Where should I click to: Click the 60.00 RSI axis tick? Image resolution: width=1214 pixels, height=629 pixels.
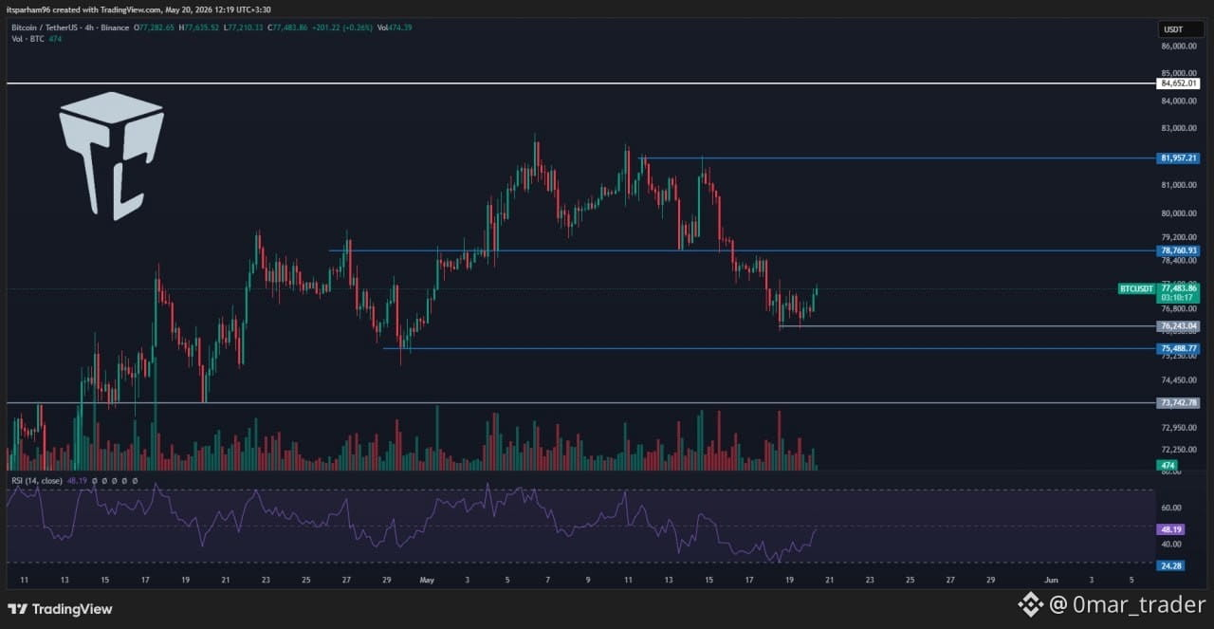[1170, 508]
